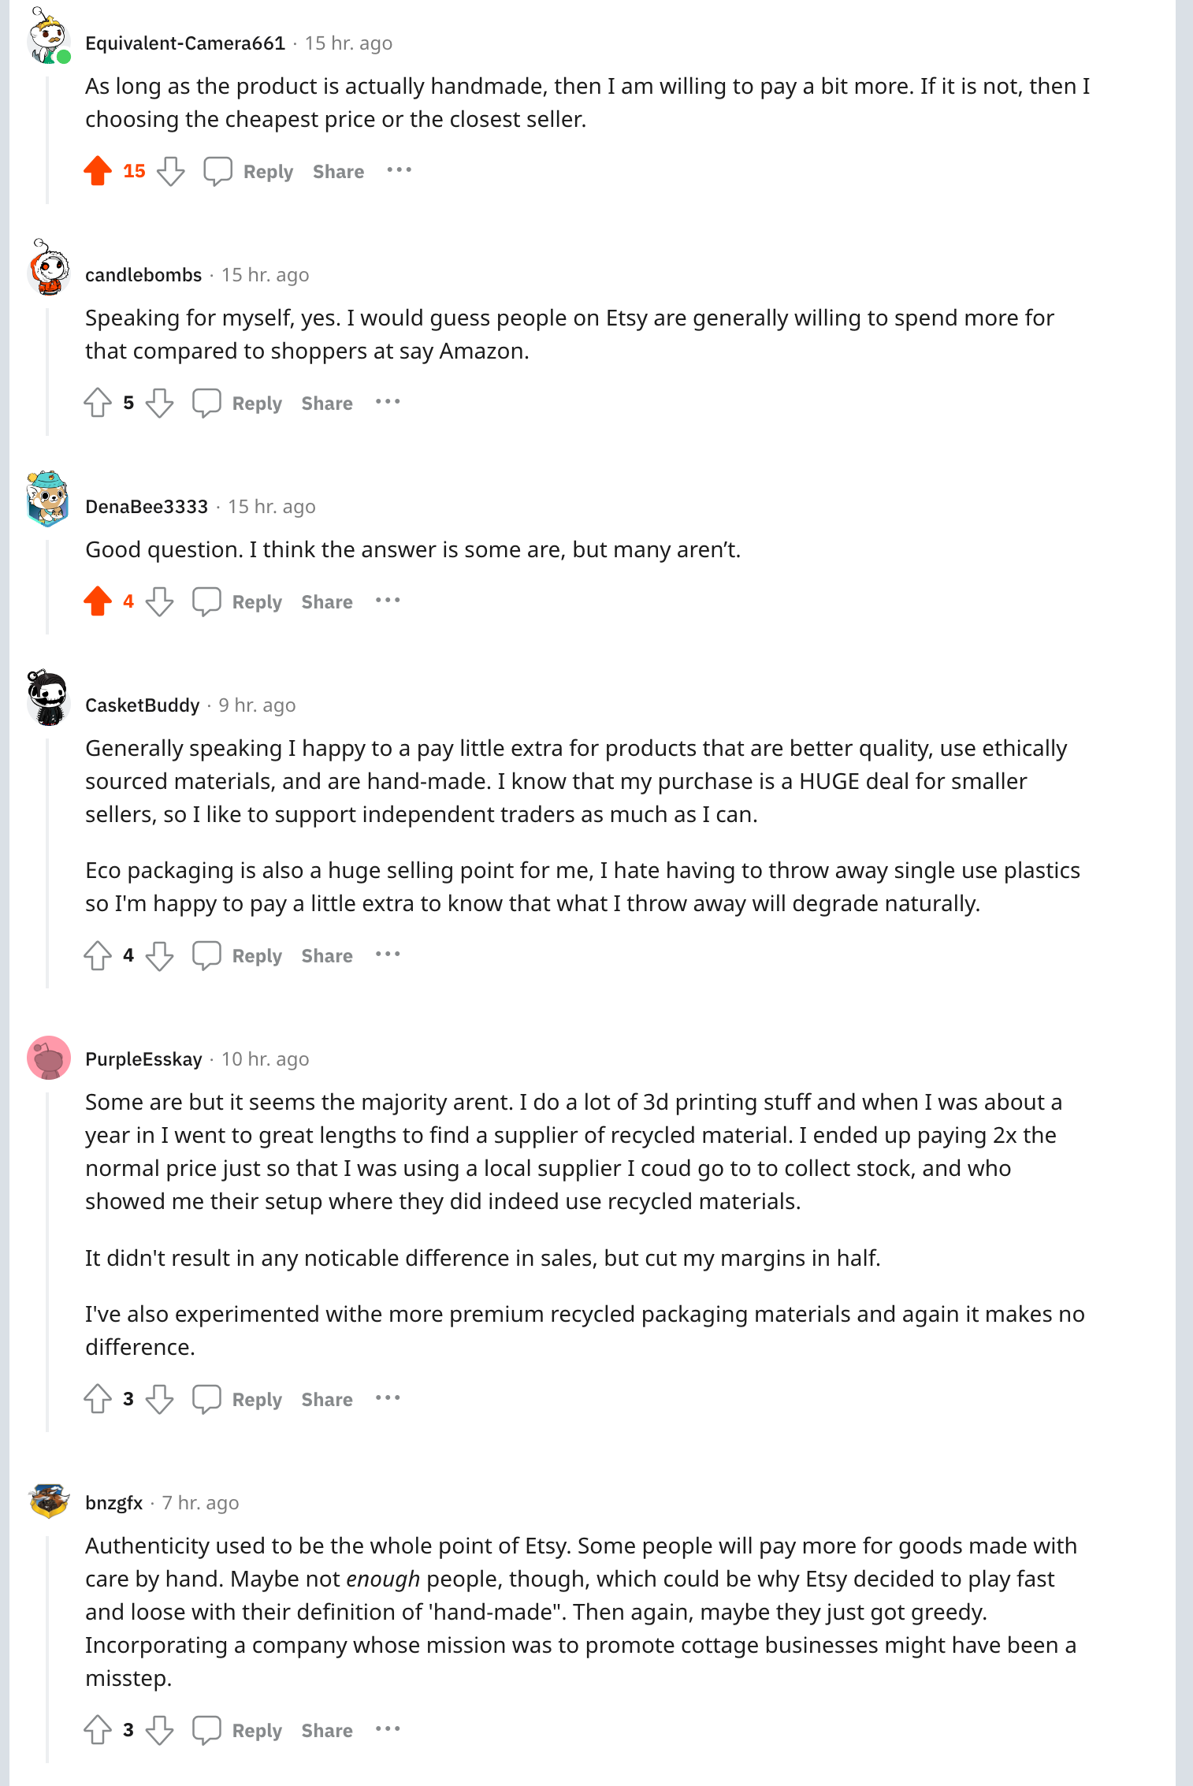Upvote PurpleEsskay's 3d printing comment
Viewport: 1193px width, 1786px height.
point(98,1399)
